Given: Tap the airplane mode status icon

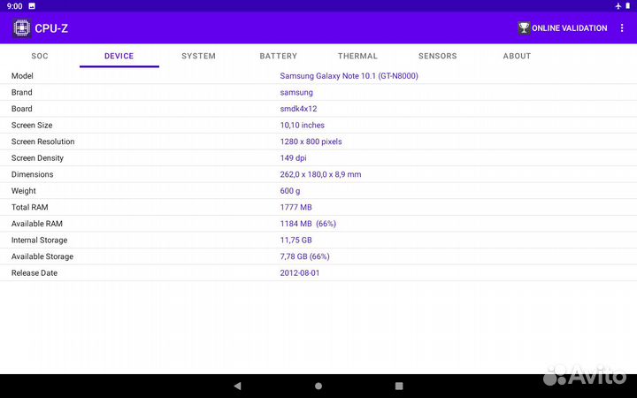Looking at the screenshot, I should [x=618, y=6].
